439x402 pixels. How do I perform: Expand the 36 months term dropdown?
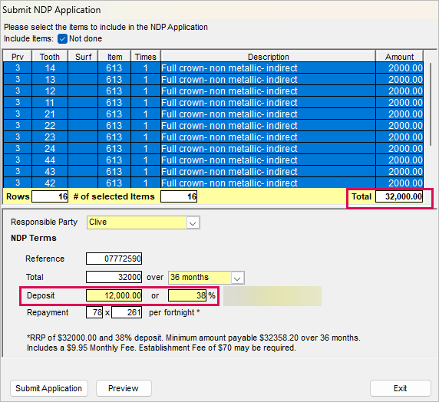click(237, 278)
